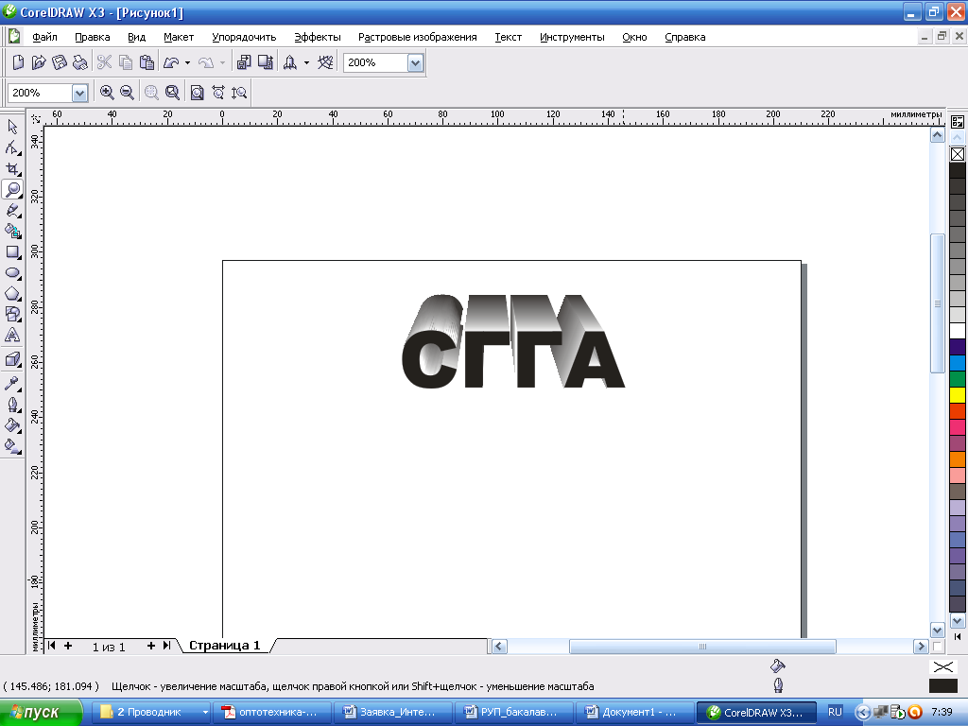Click Zoom to all objects icon
968x726 pixels.
[172, 93]
